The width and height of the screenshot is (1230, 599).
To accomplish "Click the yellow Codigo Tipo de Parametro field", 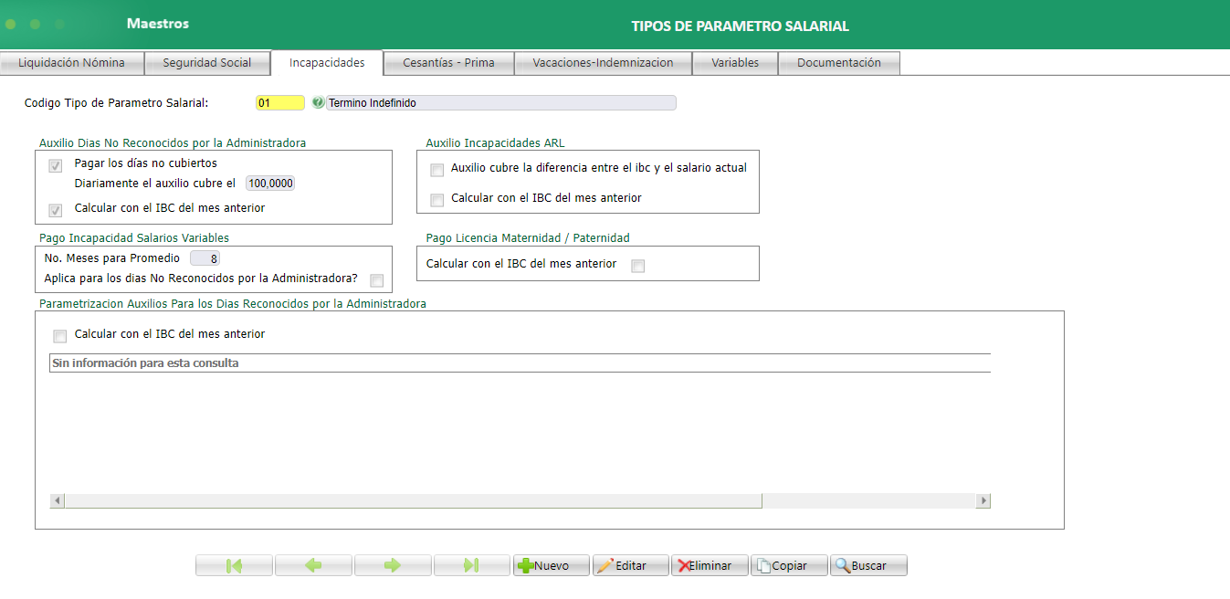I will 279,102.
